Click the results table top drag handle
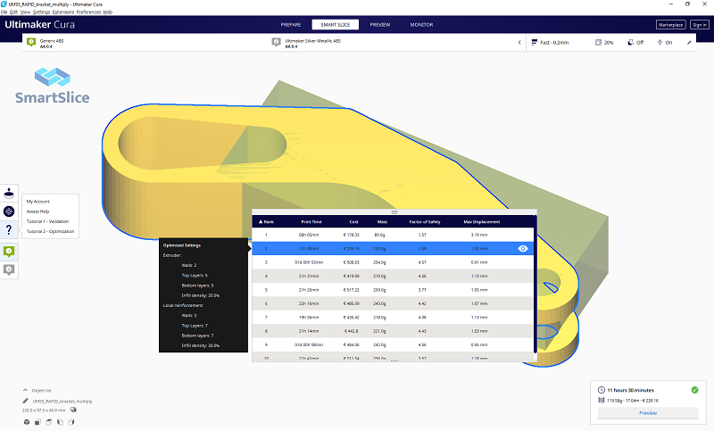714x431 pixels. pyautogui.click(x=394, y=212)
